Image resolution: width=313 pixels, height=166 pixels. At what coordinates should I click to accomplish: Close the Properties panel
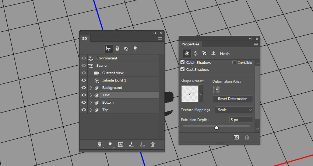click(x=257, y=39)
